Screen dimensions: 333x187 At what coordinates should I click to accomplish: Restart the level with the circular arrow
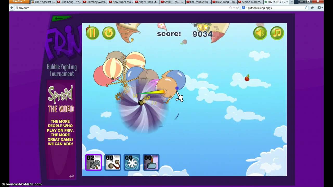click(x=109, y=33)
